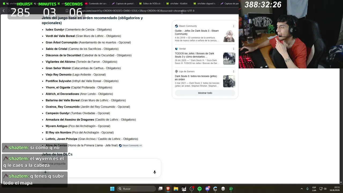Click the microphone tray icon

[307, 189]
